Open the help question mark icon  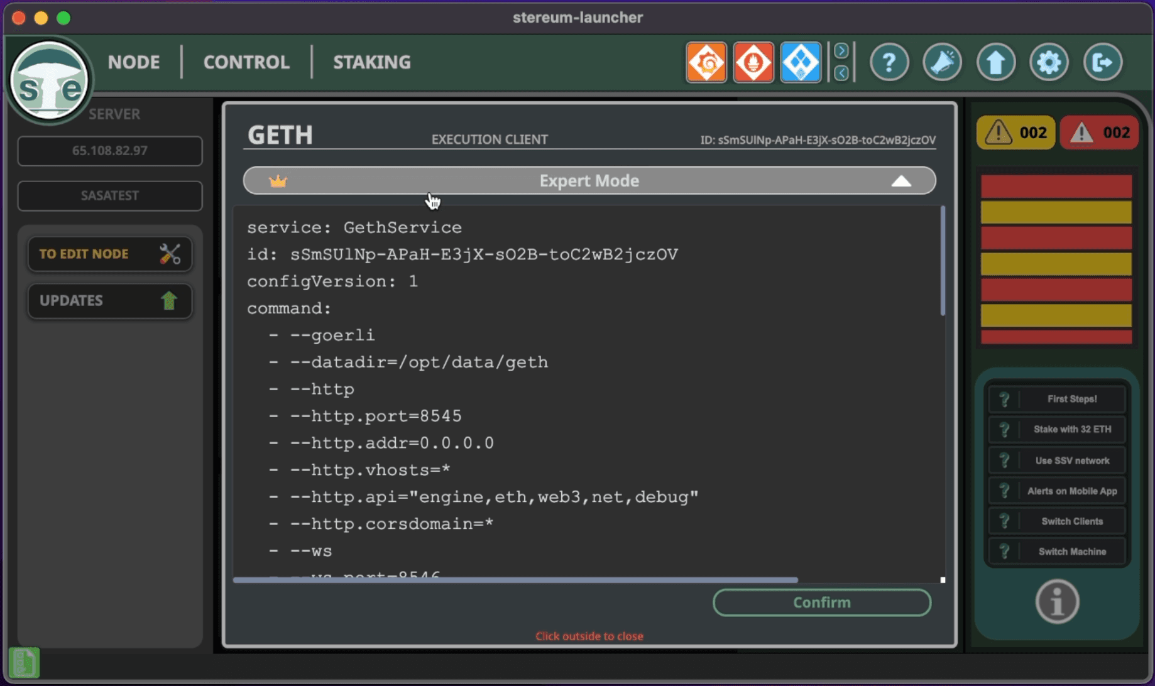point(889,62)
